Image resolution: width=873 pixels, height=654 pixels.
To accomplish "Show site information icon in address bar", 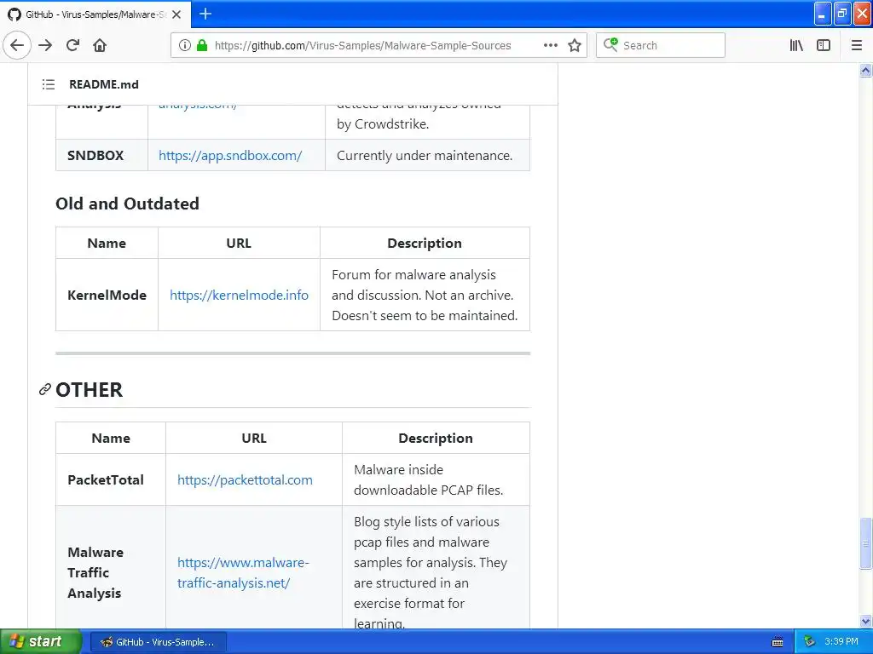I will click(184, 45).
